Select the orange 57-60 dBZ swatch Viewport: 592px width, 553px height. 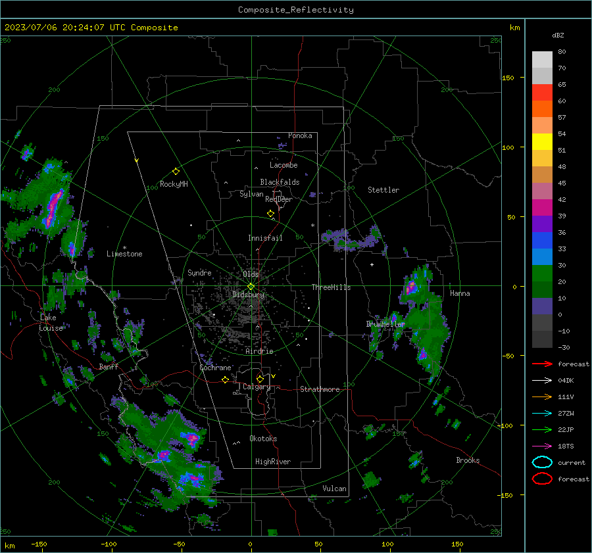pos(542,108)
